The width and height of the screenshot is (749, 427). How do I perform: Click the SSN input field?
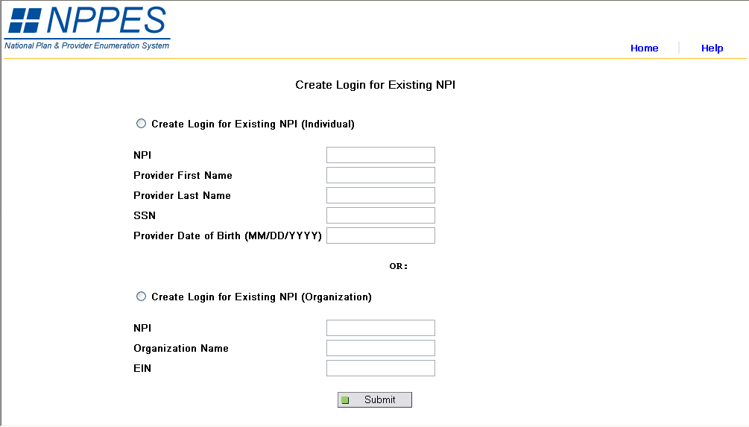coord(381,215)
